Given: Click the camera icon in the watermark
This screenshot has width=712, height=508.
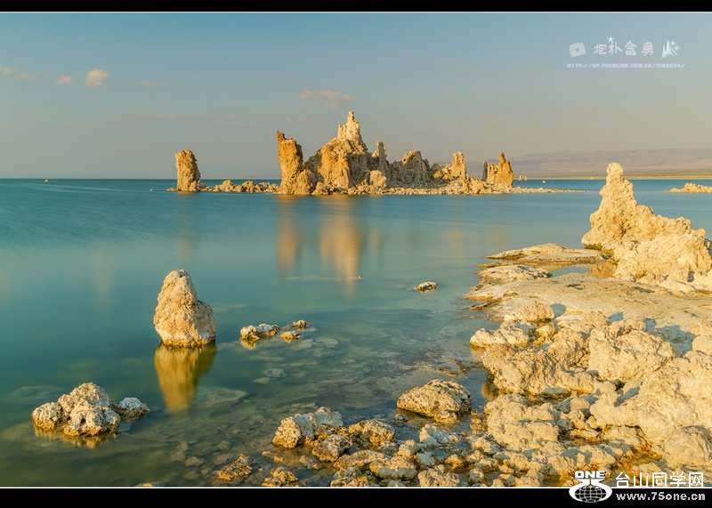Looking at the screenshot, I should [x=578, y=50].
